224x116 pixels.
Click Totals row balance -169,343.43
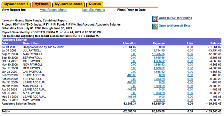[214, 111]
